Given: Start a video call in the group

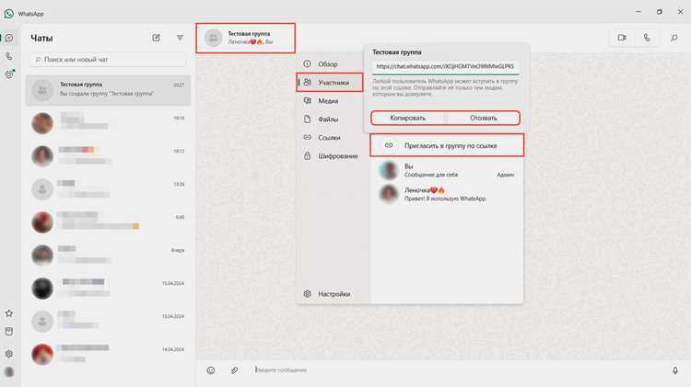Looking at the screenshot, I should pyautogui.click(x=622, y=38).
